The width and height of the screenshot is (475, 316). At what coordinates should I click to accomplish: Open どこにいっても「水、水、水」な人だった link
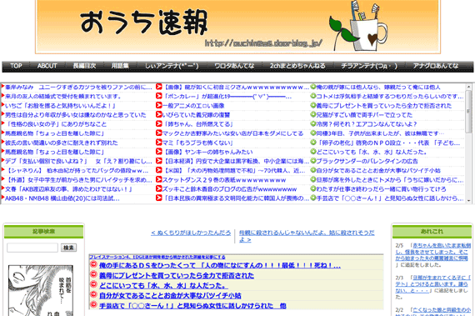click(163, 285)
